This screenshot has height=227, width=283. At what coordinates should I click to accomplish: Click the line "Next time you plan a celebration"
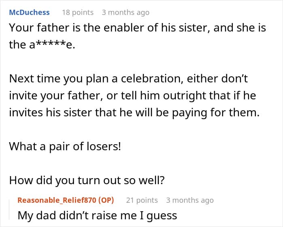click(133, 78)
